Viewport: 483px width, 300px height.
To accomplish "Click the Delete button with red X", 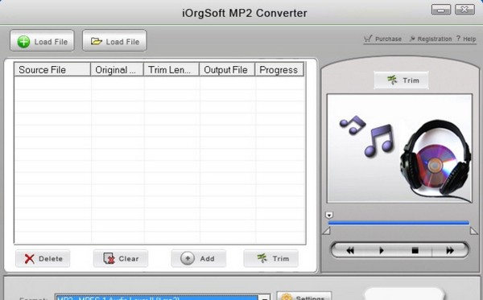I will 43,258.
